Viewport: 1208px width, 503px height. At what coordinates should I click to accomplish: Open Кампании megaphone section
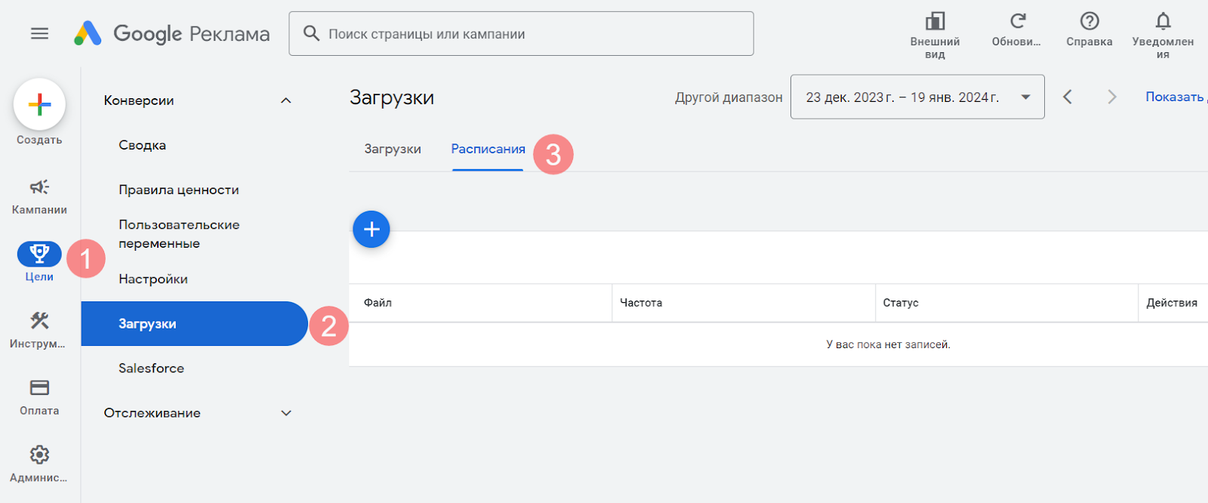click(39, 187)
